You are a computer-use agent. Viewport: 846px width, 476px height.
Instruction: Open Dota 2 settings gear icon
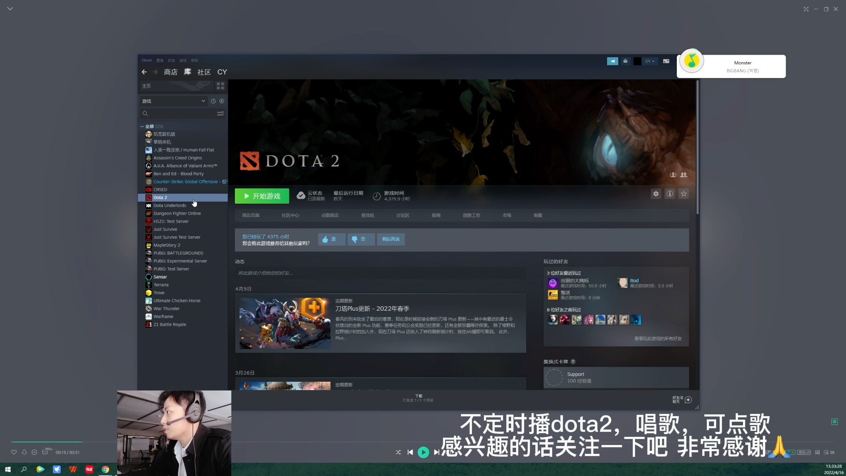[x=656, y=194]
